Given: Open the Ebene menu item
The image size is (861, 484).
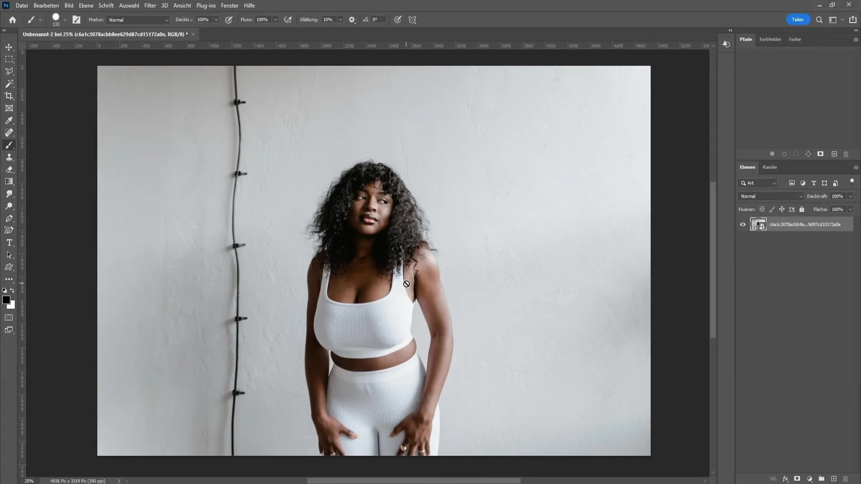Looking at the screenshot, I should point(86,5).
